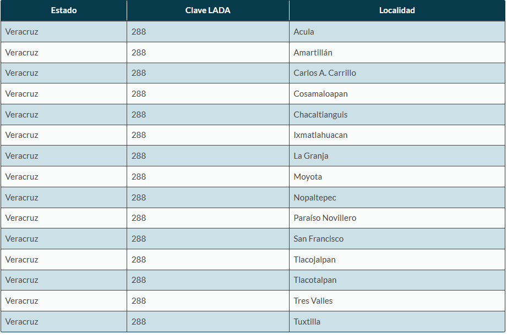Click "Veracruz" in the Tuxtilla row
The image size is (507, 335).
[21, 321]
